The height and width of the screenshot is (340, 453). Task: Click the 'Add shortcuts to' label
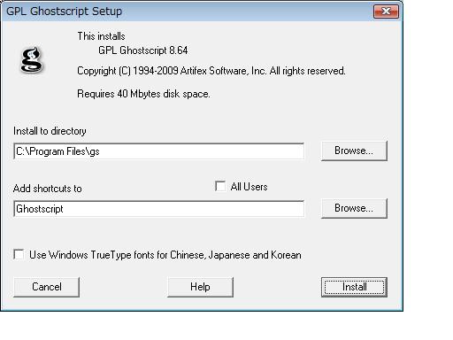coord(48,189)
